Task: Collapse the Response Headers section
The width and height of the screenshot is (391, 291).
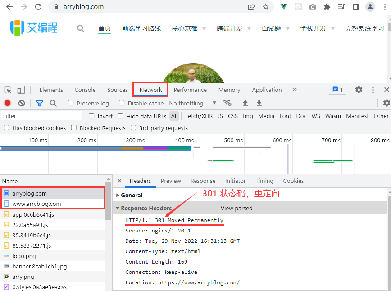Action: click(118, 208)
